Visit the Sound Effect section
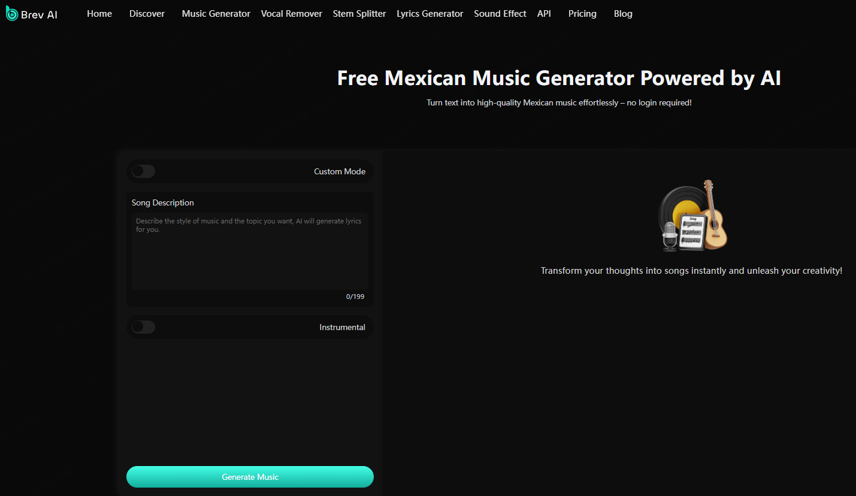 point(500,13)
